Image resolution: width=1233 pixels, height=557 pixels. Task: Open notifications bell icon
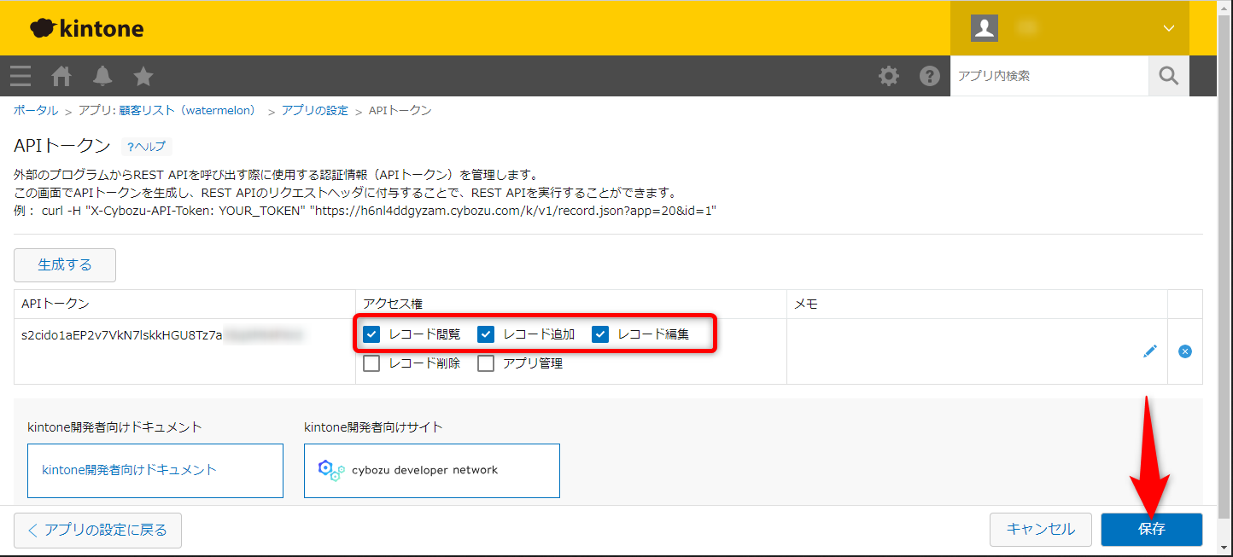(x=102, y=76)
